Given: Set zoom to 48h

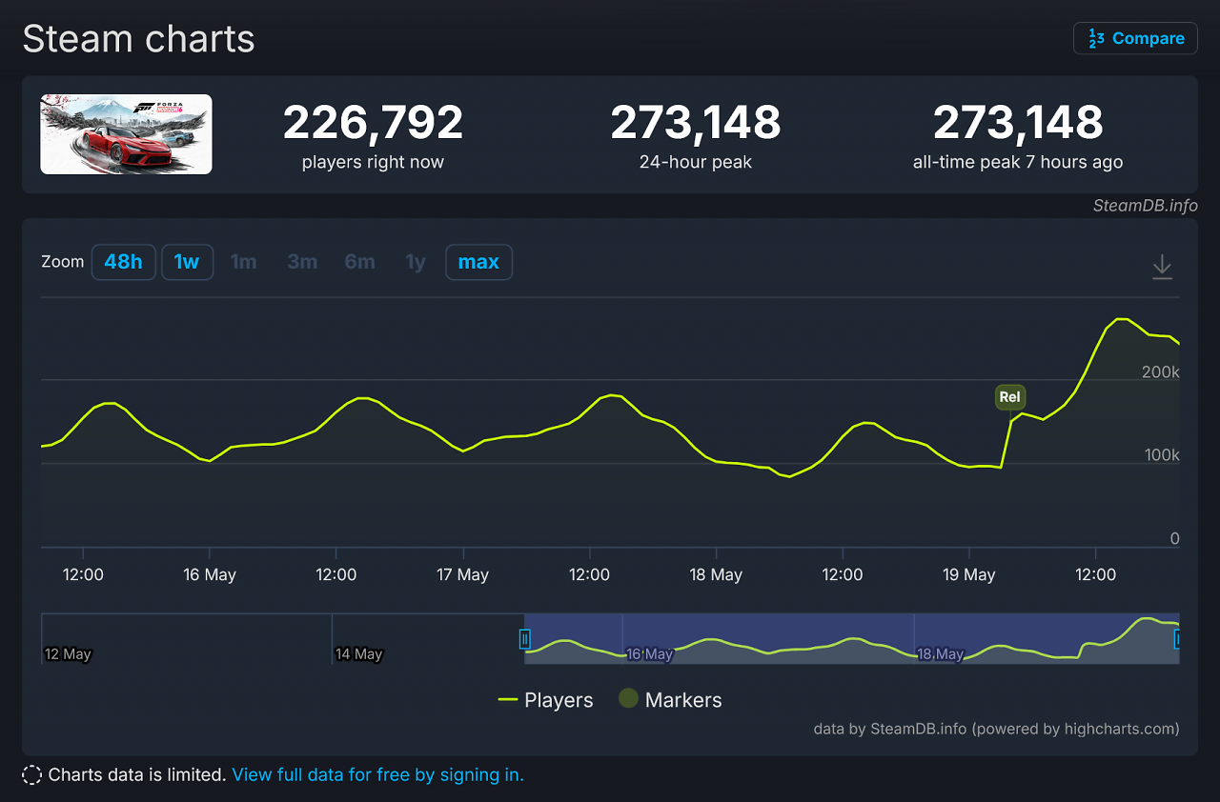Looking at the screenshot, I should [x=123, y=262].
